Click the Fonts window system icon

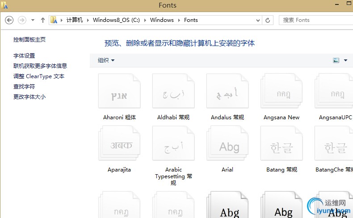tap(4, 5)
